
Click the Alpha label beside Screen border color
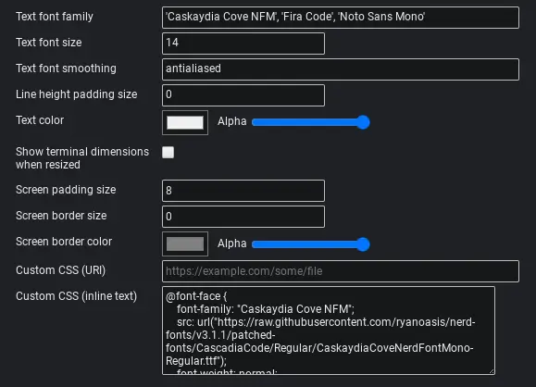232,243
